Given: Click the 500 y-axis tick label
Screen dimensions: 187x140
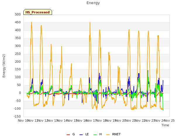Looking at the screenshot, I should (18, 14).
